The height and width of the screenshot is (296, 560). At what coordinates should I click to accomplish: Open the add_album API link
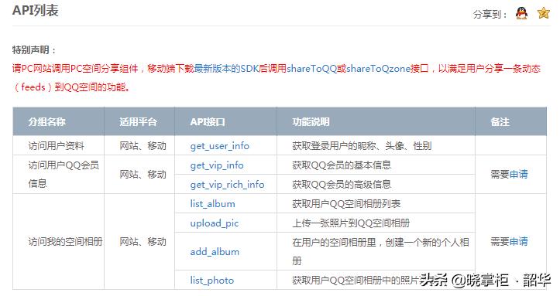215,252
